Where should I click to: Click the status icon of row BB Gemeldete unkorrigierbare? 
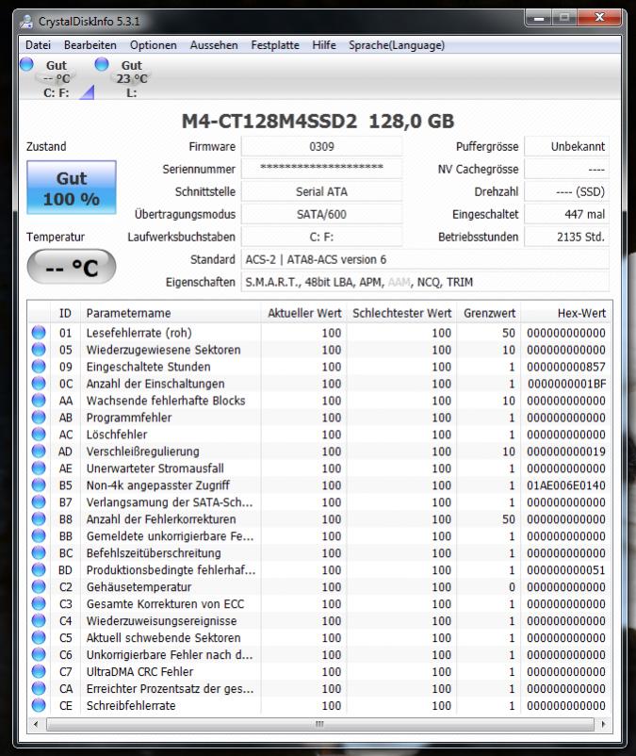(39, 535)
